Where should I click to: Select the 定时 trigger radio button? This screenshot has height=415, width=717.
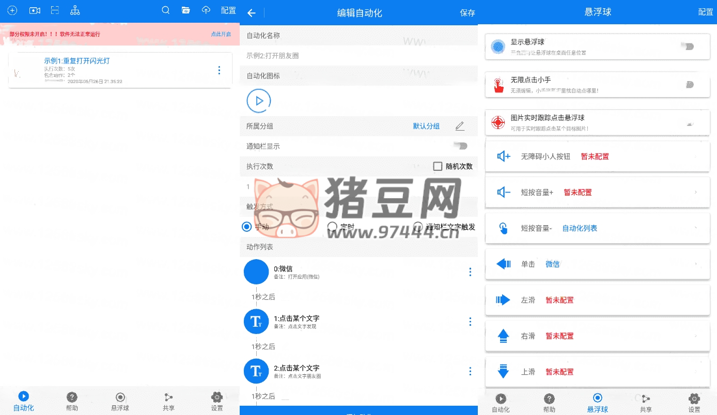pyautogui.click(x=333, y=227)
